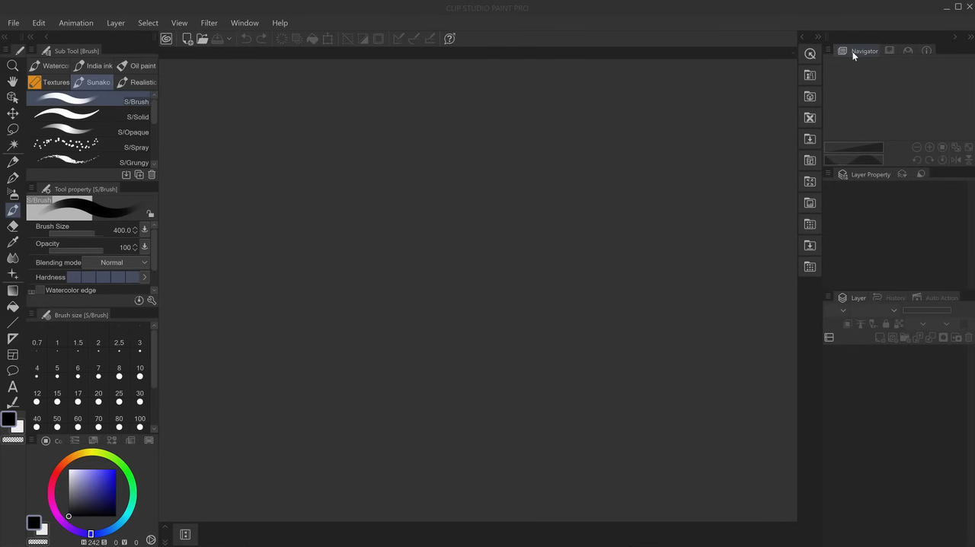Open the Filter menu
Image resolution: width=975 pixels, height=547 pixels.
click(209, 23)
